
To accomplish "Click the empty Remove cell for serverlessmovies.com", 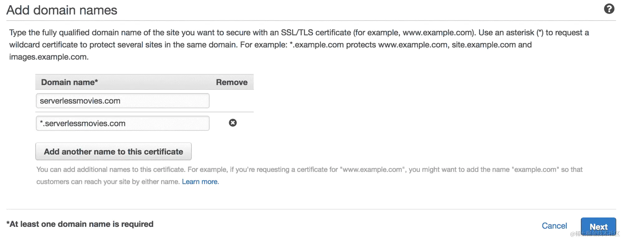I will [x=232, y=101].
